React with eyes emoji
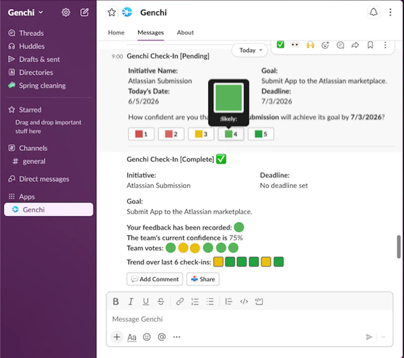 point(295,45)
